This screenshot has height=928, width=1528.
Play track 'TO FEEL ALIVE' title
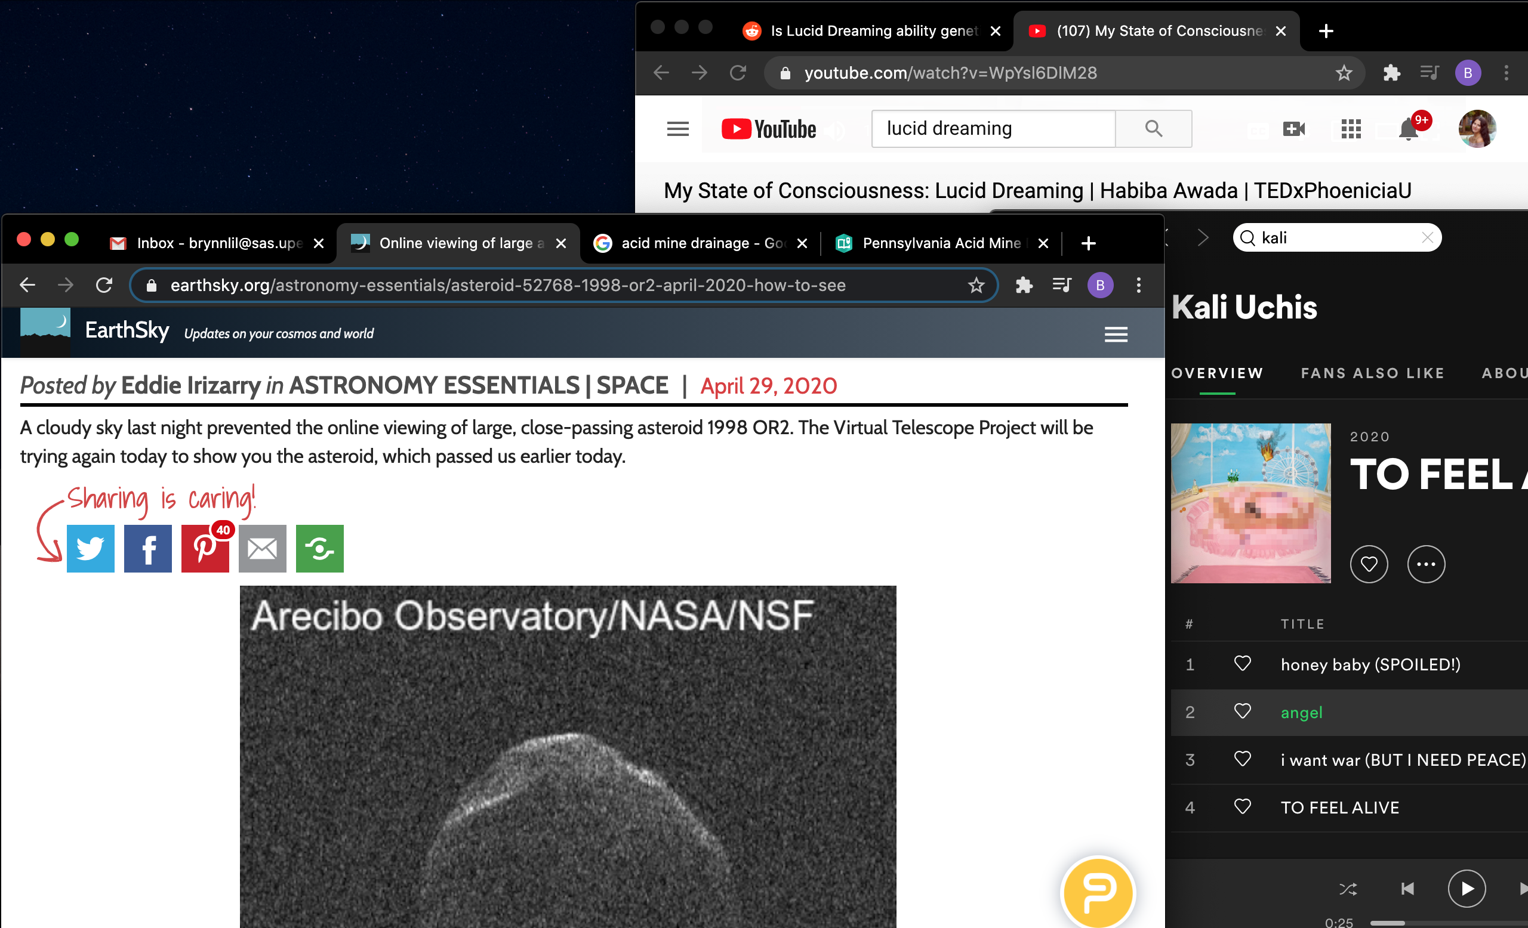click(x=1339, y=807)
